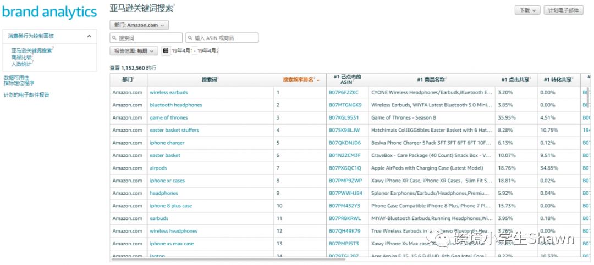Open ASIN B07PXGQC1Q

coord(345,168)
